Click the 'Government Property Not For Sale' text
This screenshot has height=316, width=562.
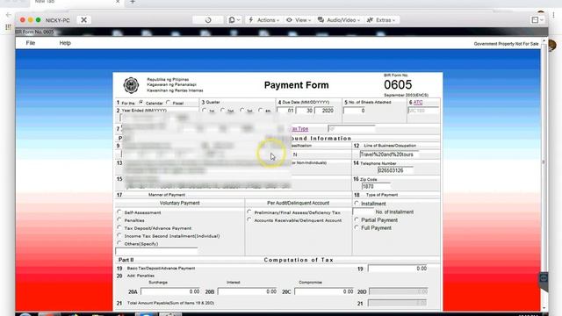(x=506, y=44)
